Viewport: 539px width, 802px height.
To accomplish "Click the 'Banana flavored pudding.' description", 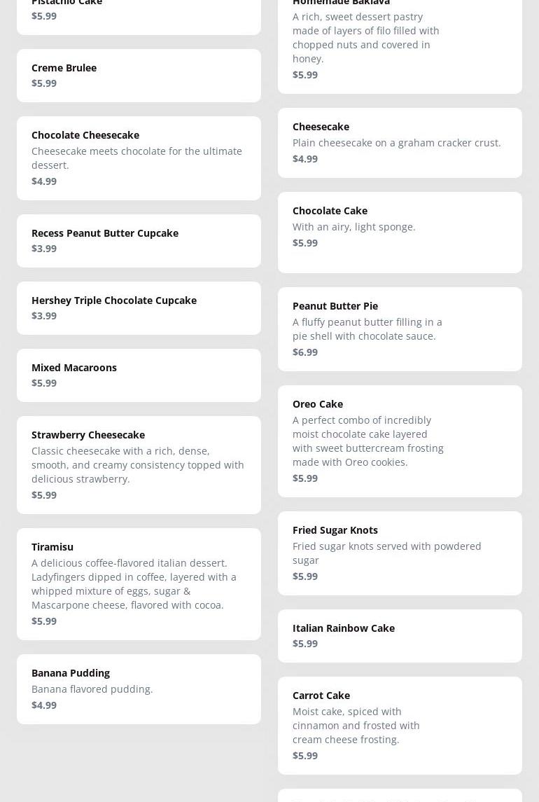I will 92,689.
